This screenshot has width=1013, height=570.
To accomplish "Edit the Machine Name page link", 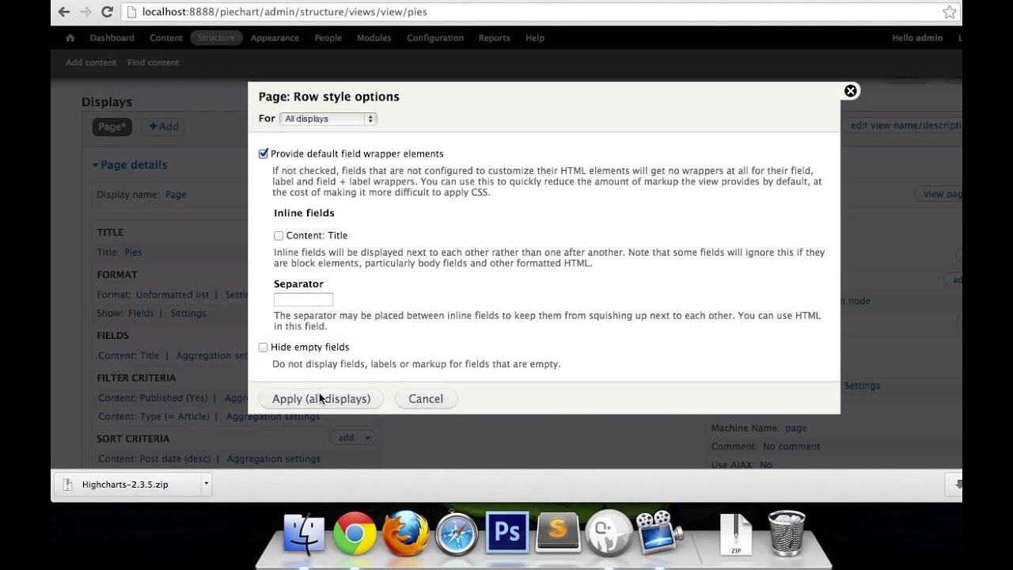I will 796,428.
